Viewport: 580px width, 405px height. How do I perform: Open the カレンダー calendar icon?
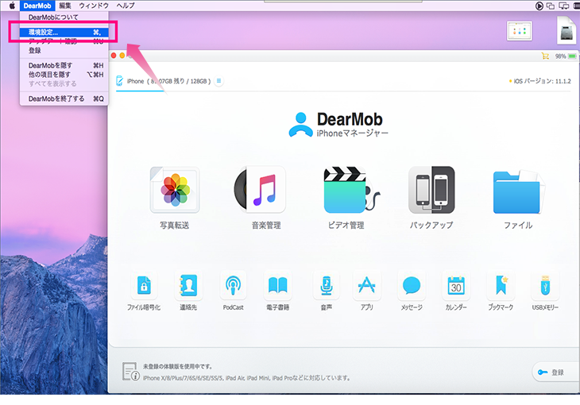point(456,285)
